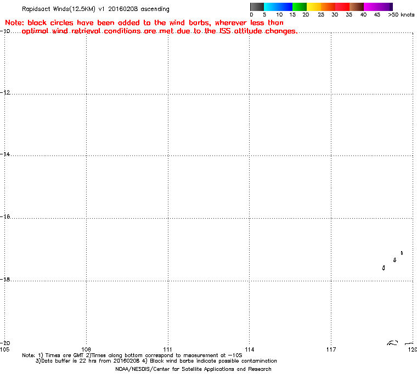Click the 'Data buffer is 22 hrs' footnote line

click(156, 361)
